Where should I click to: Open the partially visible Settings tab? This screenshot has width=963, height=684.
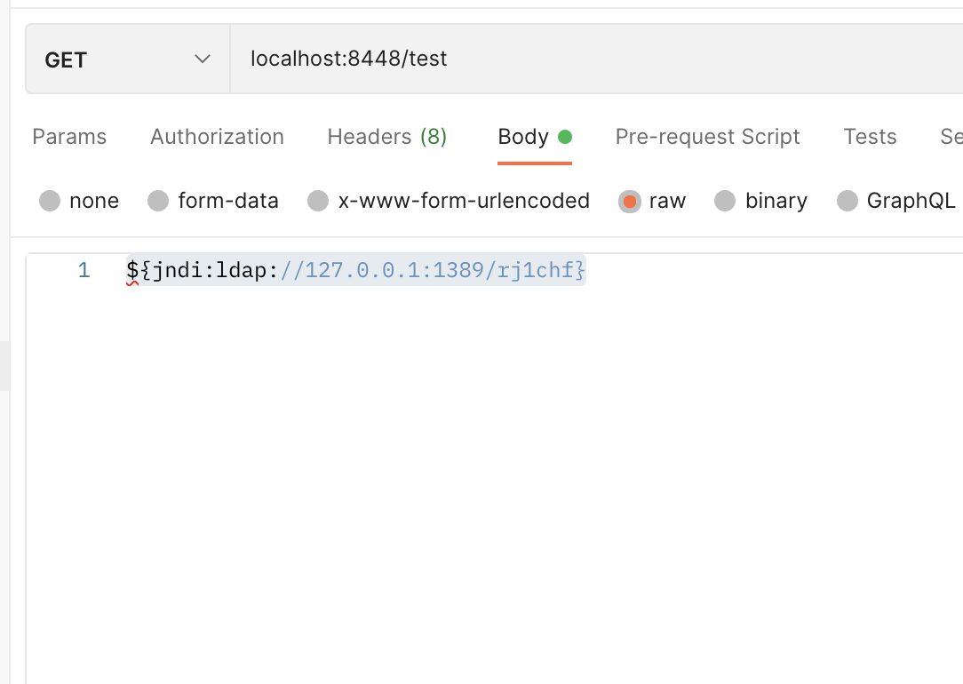point(951,137)
